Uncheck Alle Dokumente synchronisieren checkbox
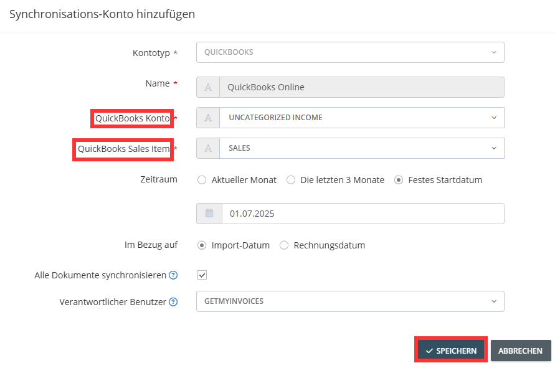Image resolution: width=555 pixels, height=368 pixels. coord(202,275)
